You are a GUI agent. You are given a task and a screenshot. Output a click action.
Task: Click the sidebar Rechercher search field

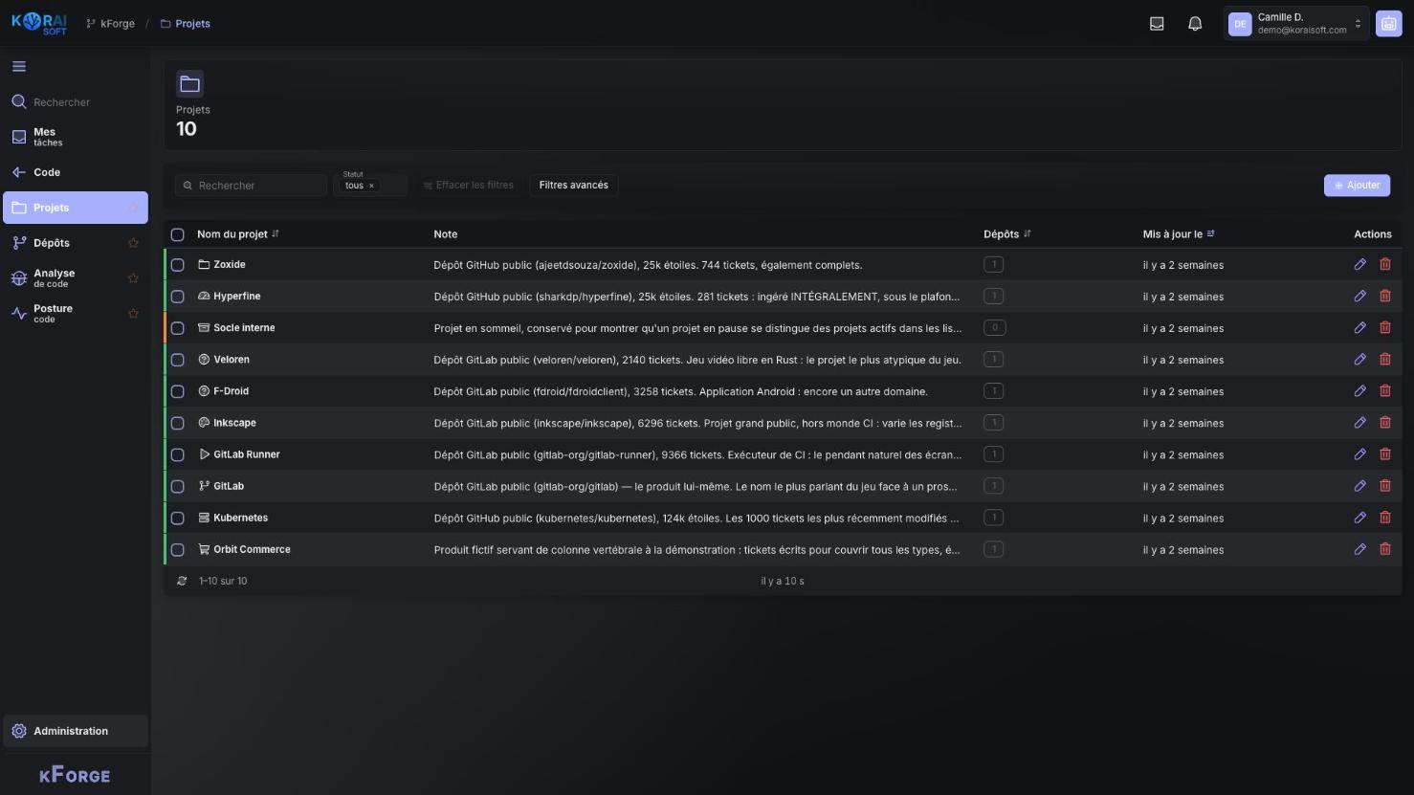click(76, 102)
